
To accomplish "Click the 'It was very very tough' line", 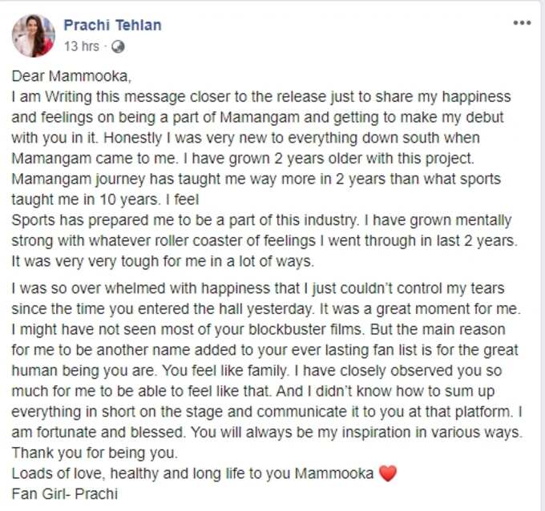I will pos(163,261).
